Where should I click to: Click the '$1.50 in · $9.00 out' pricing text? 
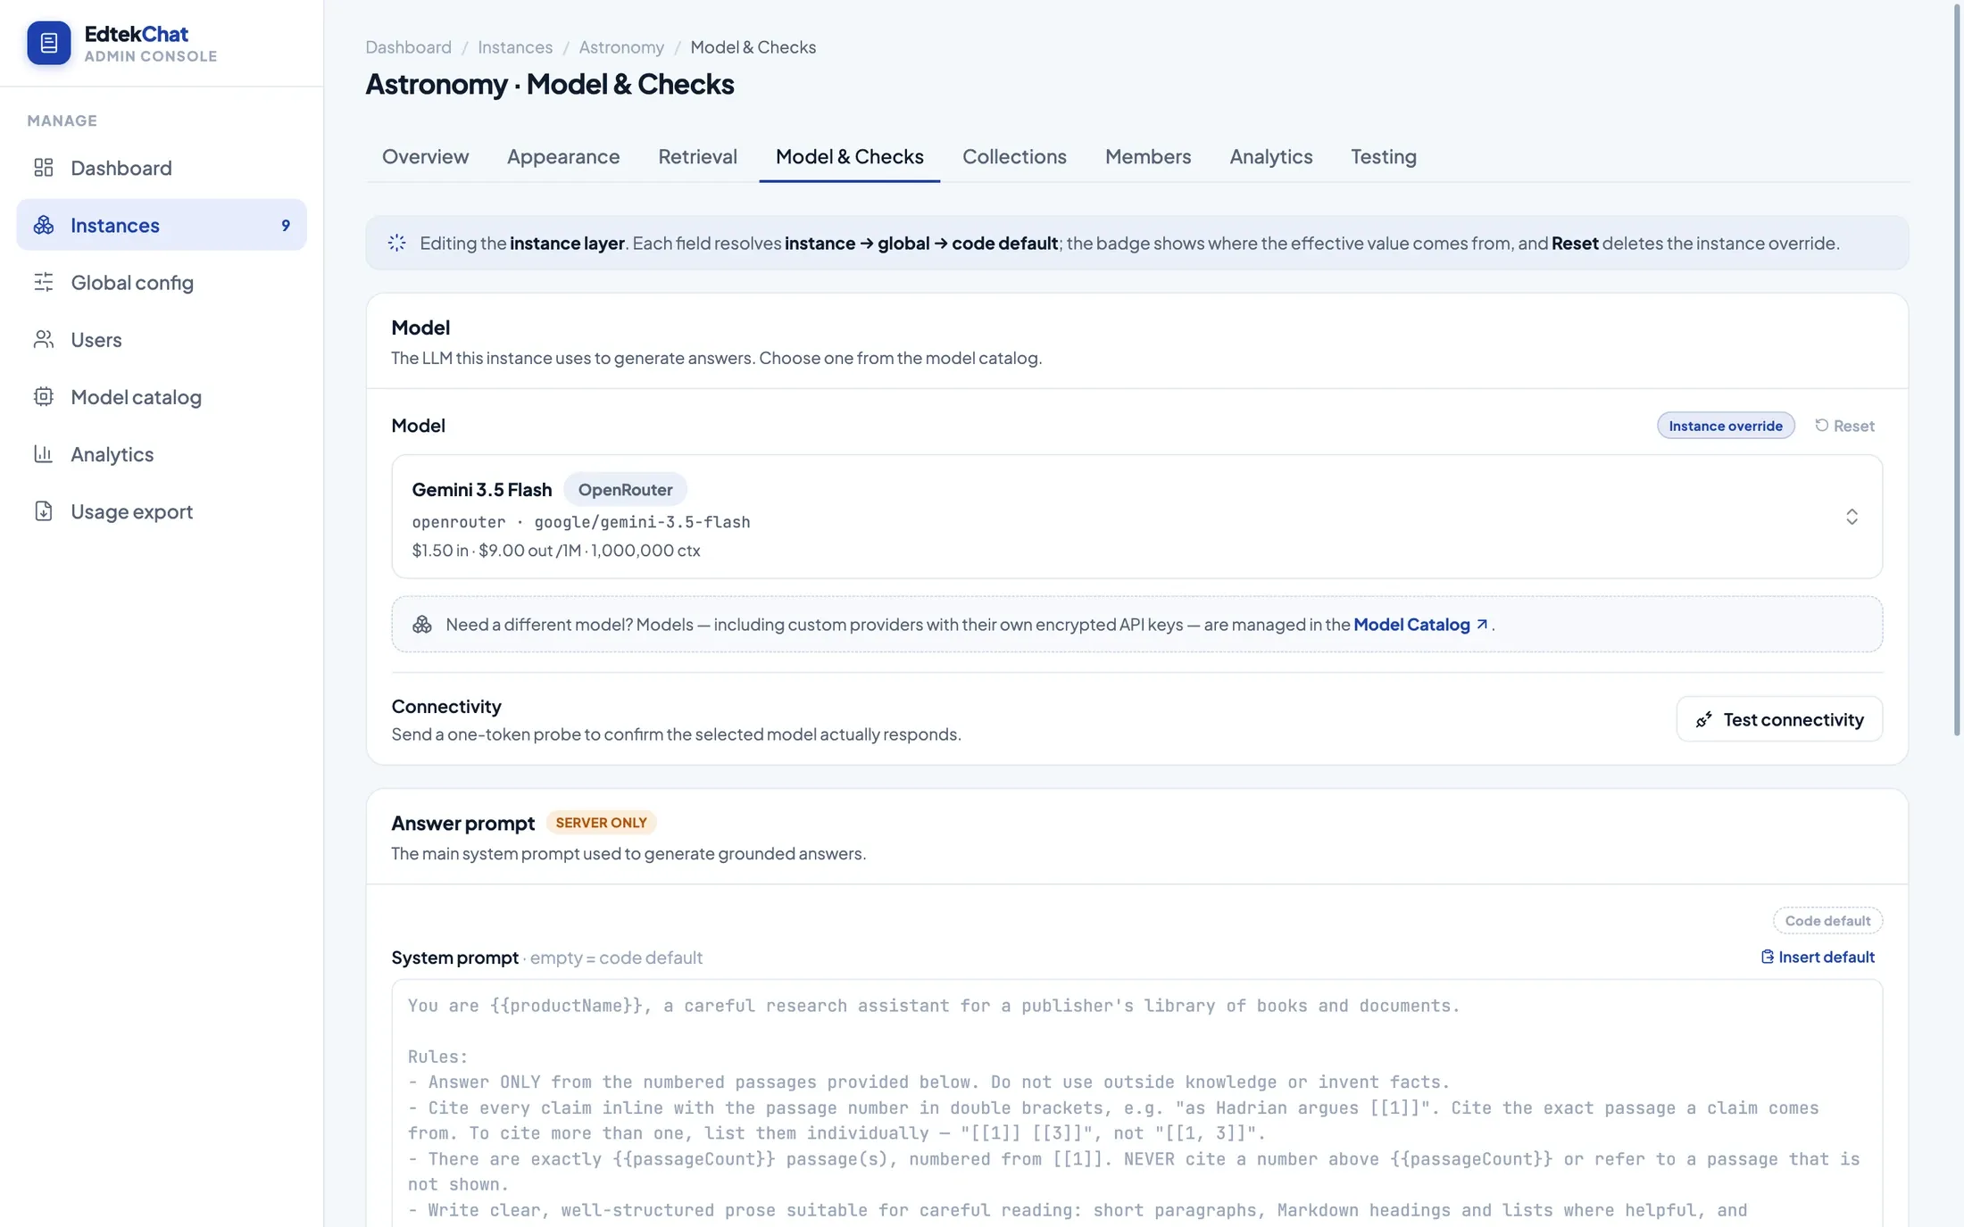[482, 551]
